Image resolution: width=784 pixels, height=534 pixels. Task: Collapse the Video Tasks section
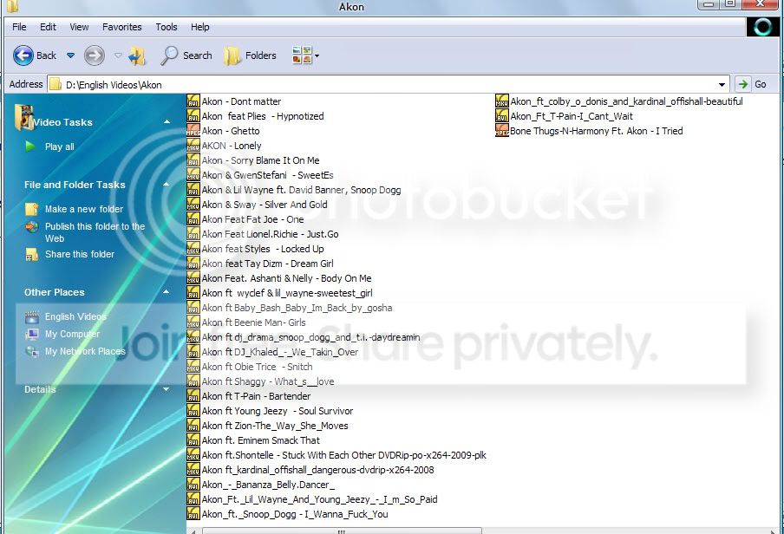(167, 121)
